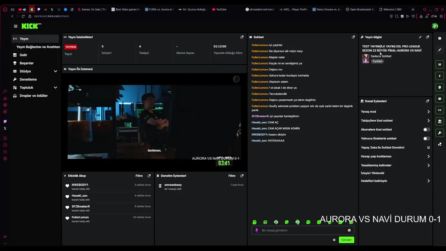446x251 pixels.
Task: Open chat settings gear next to Gönder
Action: click(x=334, y=240)
